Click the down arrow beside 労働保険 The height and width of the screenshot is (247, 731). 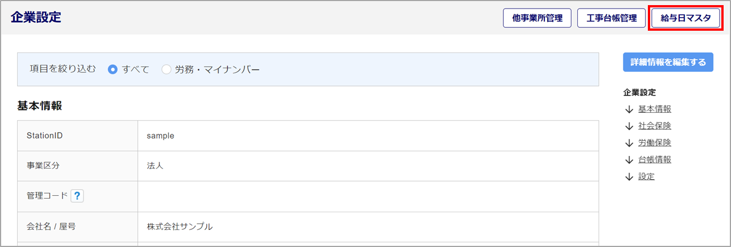(629, 143)
